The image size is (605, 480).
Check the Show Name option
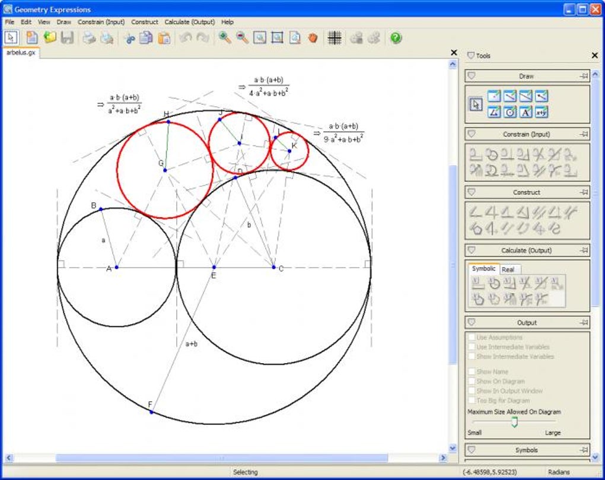coord(472,372)
